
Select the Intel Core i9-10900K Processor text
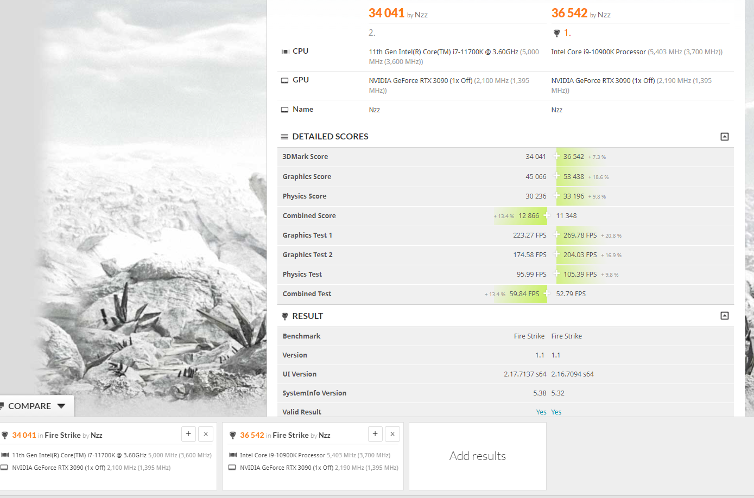(599, 52)
